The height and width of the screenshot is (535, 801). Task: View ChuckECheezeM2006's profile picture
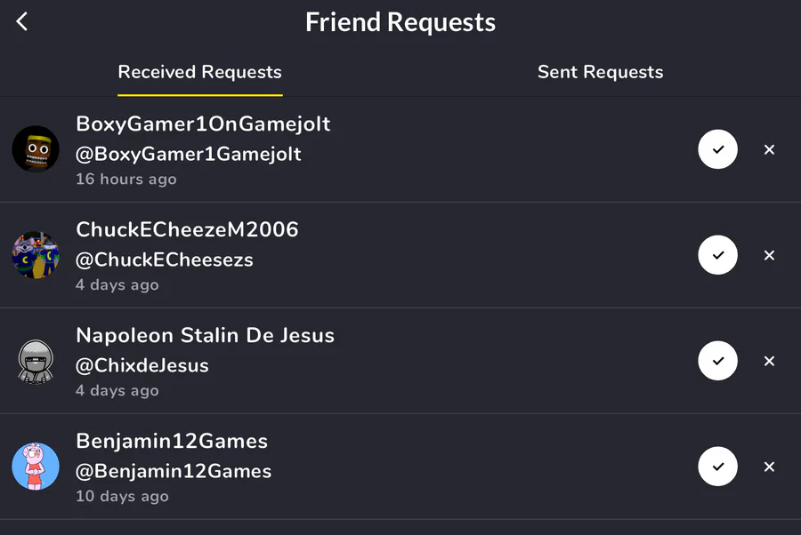coord(36,255)
